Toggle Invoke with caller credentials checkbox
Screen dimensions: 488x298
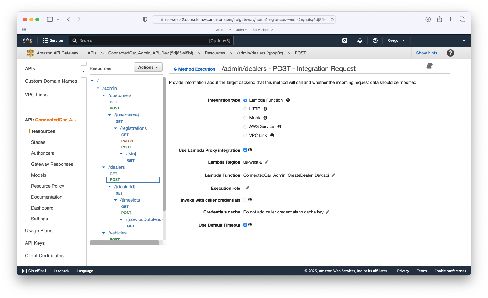coord(245,200)
